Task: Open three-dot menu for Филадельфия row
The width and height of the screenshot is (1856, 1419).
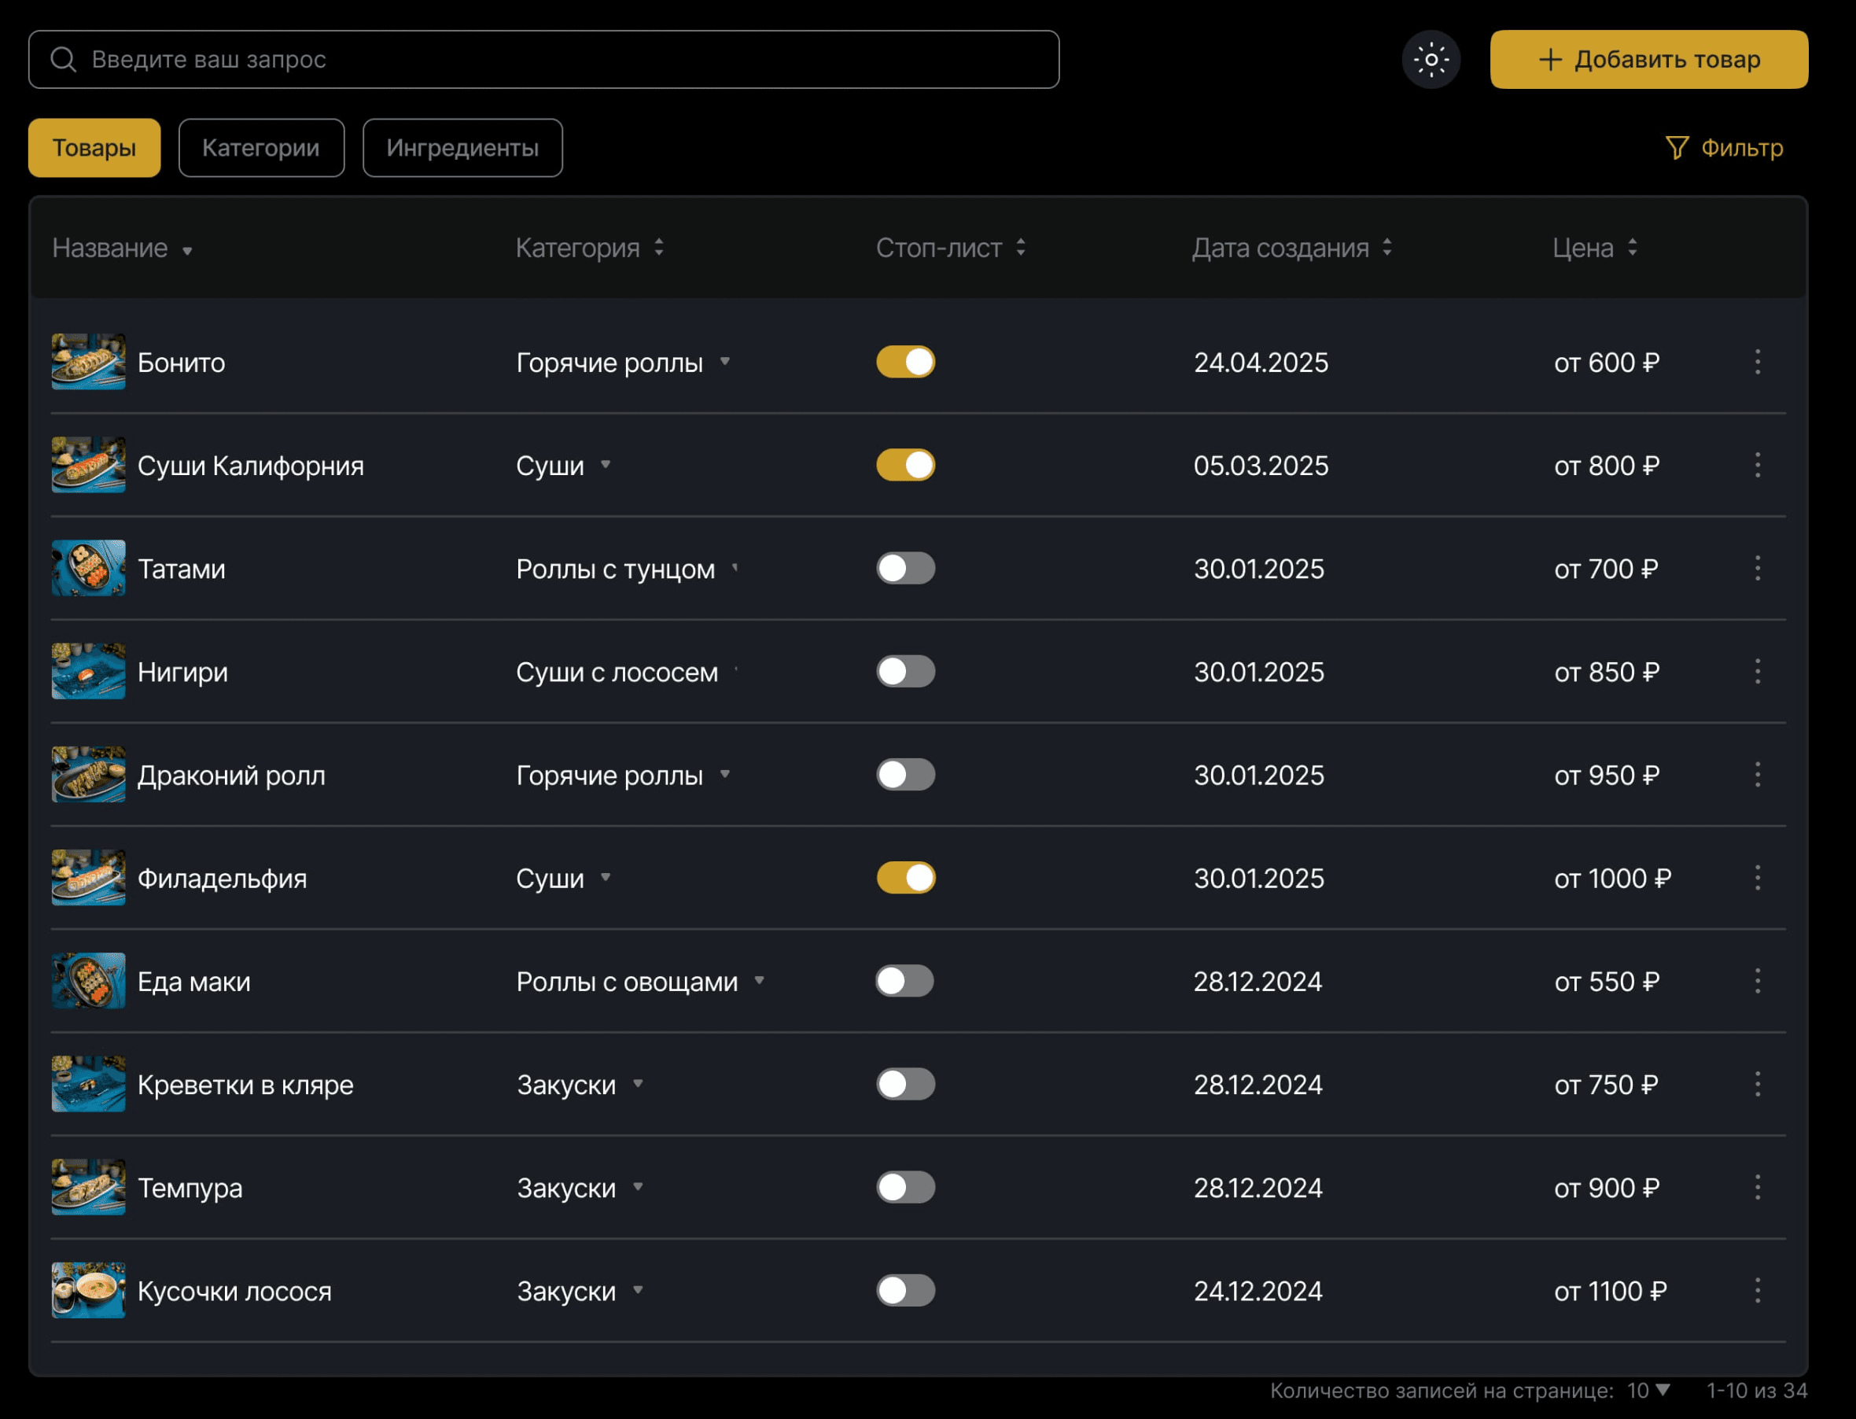Action: click(1757, 878)
